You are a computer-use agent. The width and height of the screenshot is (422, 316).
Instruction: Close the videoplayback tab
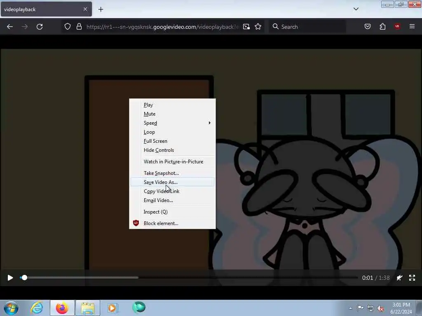coord(85,9)
